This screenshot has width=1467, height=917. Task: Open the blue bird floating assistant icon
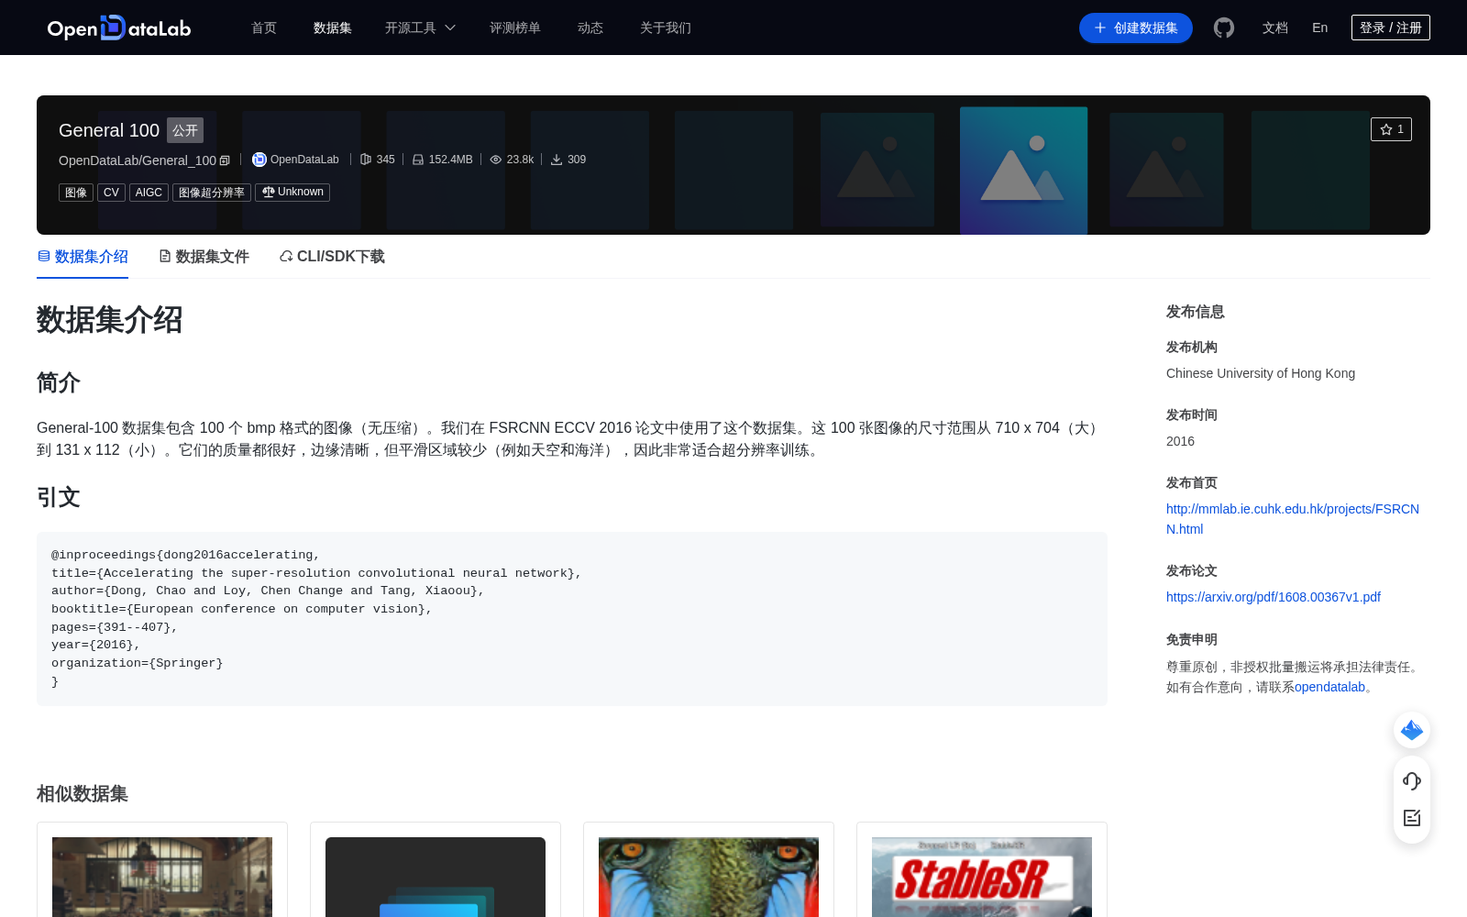[x=1412, y=730]
